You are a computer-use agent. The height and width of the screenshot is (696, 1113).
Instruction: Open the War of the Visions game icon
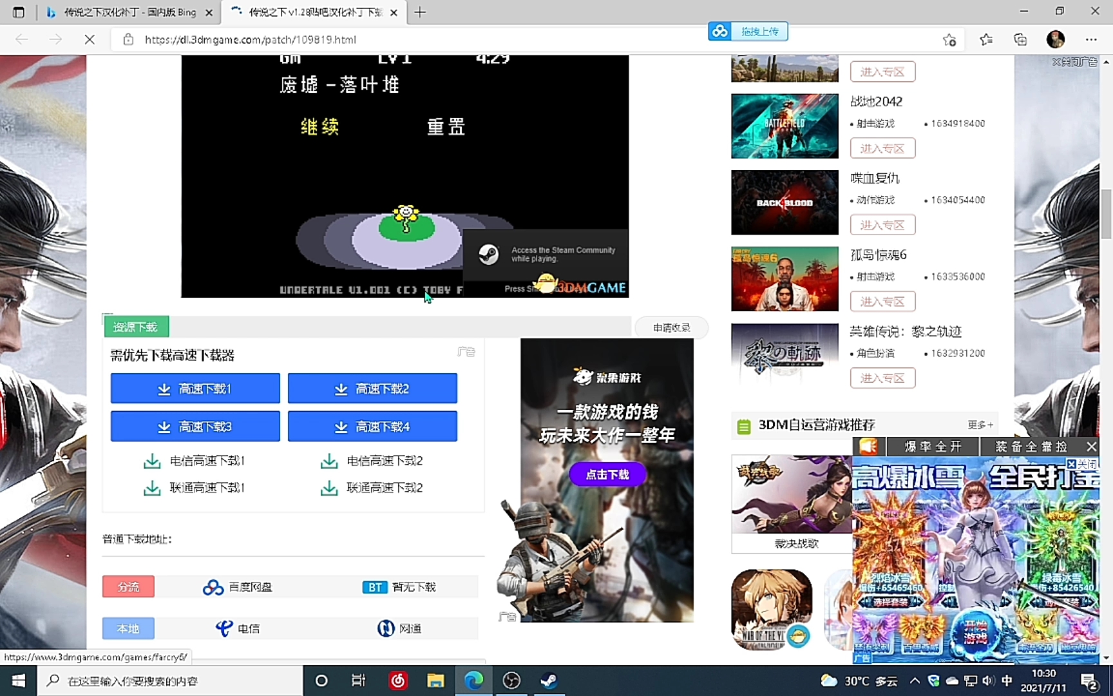[x=772, y=610]
